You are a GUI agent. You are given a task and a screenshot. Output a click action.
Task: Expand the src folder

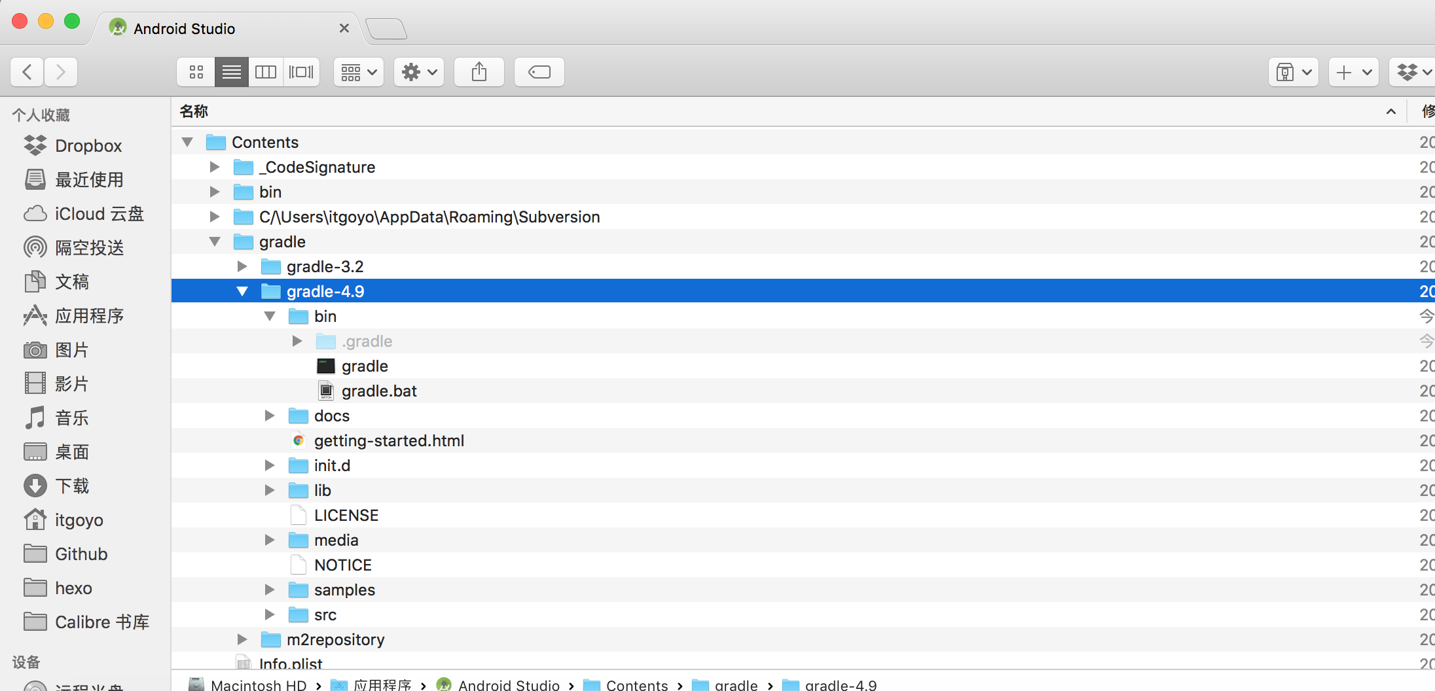[270, 614]
